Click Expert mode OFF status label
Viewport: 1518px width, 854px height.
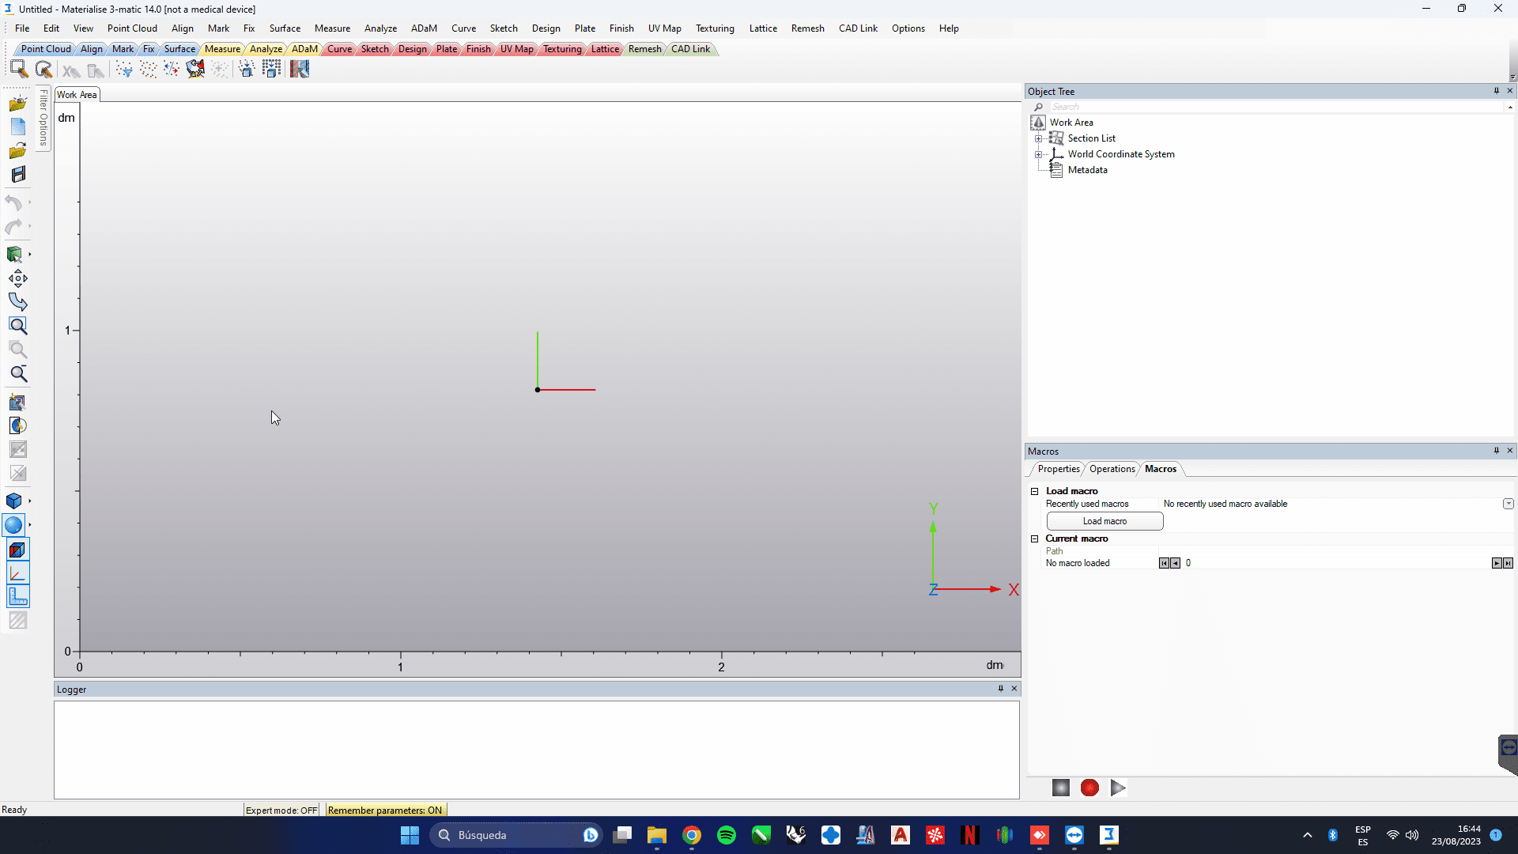point(281,811)
